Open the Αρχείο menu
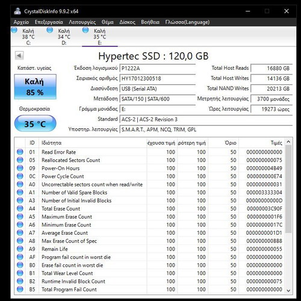Screen dimensions: 301x301 click(21, 22)
